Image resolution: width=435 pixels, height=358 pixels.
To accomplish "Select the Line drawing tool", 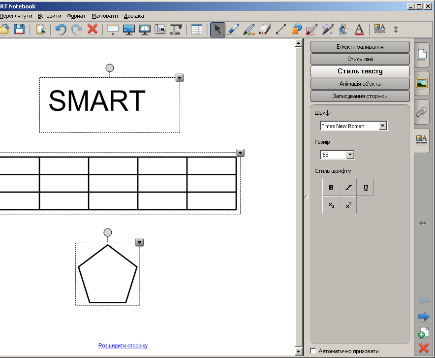I will point(280,30).
